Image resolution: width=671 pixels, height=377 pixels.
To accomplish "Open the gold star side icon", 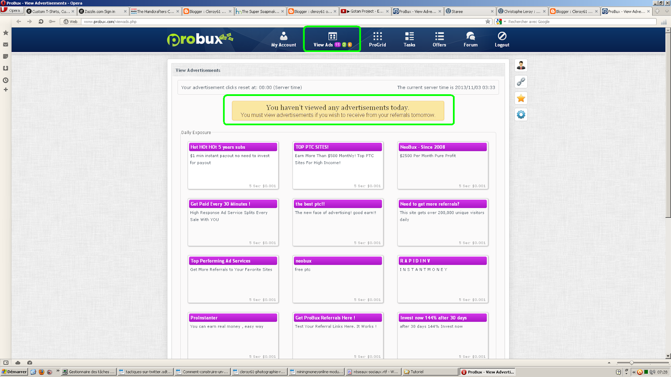I will [521, 98].
